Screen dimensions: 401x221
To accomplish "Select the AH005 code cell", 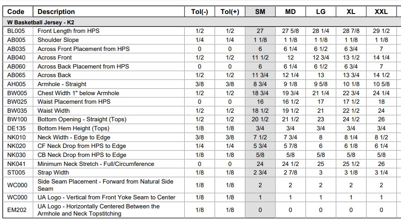I will [x=17, y=84].
